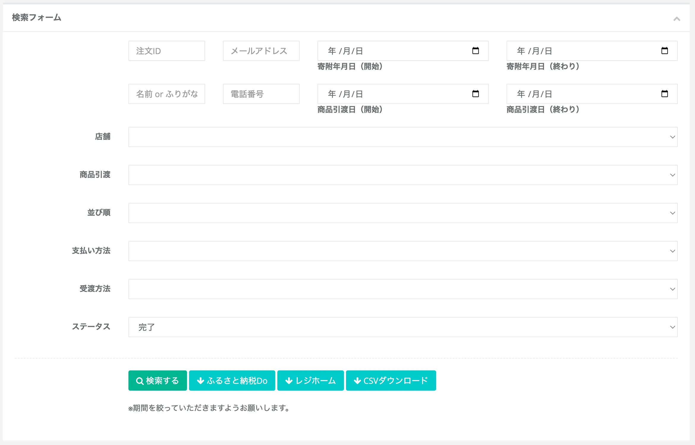Image resolution: width=695 pixels, height=445 pixels.
Task: Change ステータス dropdown showing 完了
Action: pyautogui.click(x=403, y=327)
